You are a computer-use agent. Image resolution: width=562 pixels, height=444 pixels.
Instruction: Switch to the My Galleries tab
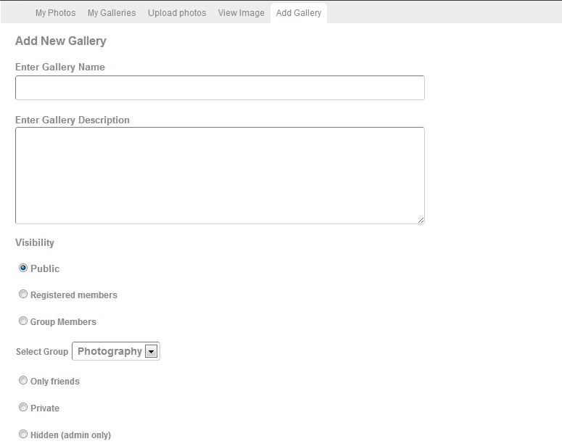[112, 13]
